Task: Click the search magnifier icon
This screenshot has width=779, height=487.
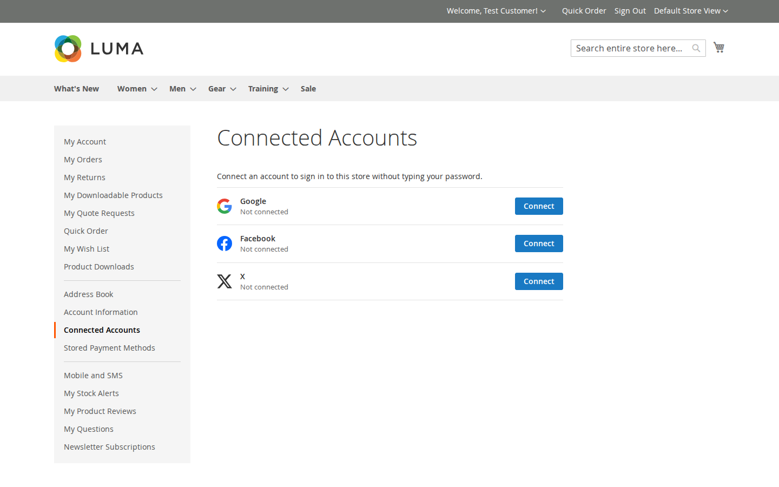Action: click(x=696, y=48)
